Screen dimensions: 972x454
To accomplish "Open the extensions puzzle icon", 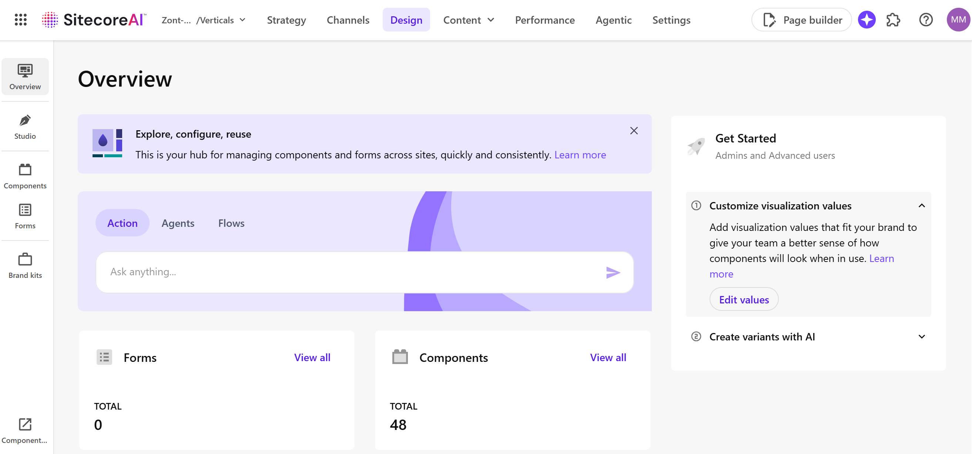I will click(x=893, y=20).
